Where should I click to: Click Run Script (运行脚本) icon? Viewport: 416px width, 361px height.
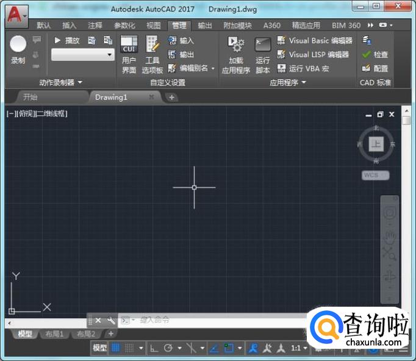(x=263, y=45)
